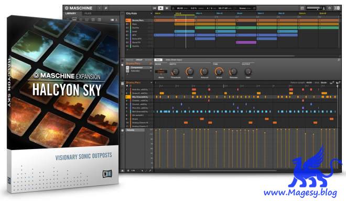Open the FILES browser tab
The image size is (346, 201).
click(88, 14)
